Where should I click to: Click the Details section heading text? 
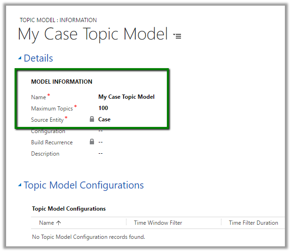(x=38, y=58)
